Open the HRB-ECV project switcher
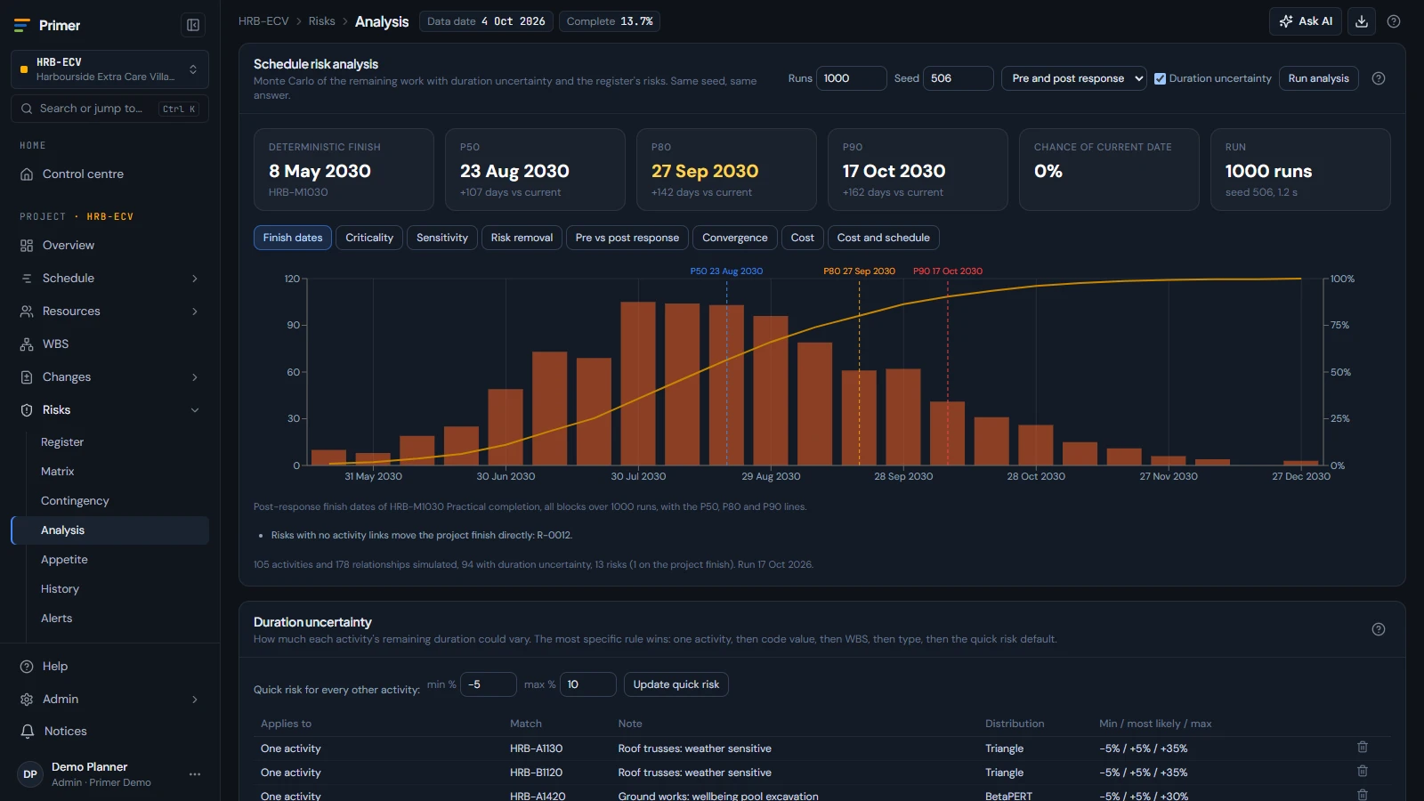The image size is (1424, 801). point(109,69)
